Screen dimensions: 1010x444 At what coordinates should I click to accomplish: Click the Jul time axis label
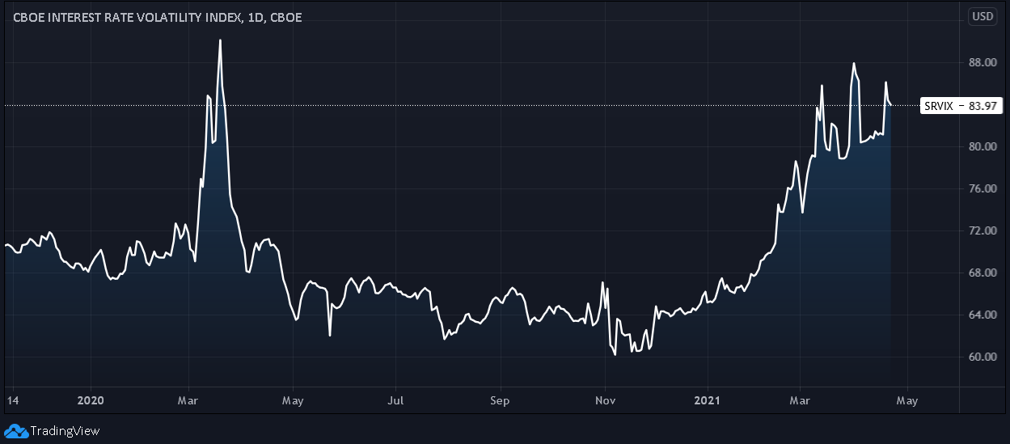tap(395, 400)
